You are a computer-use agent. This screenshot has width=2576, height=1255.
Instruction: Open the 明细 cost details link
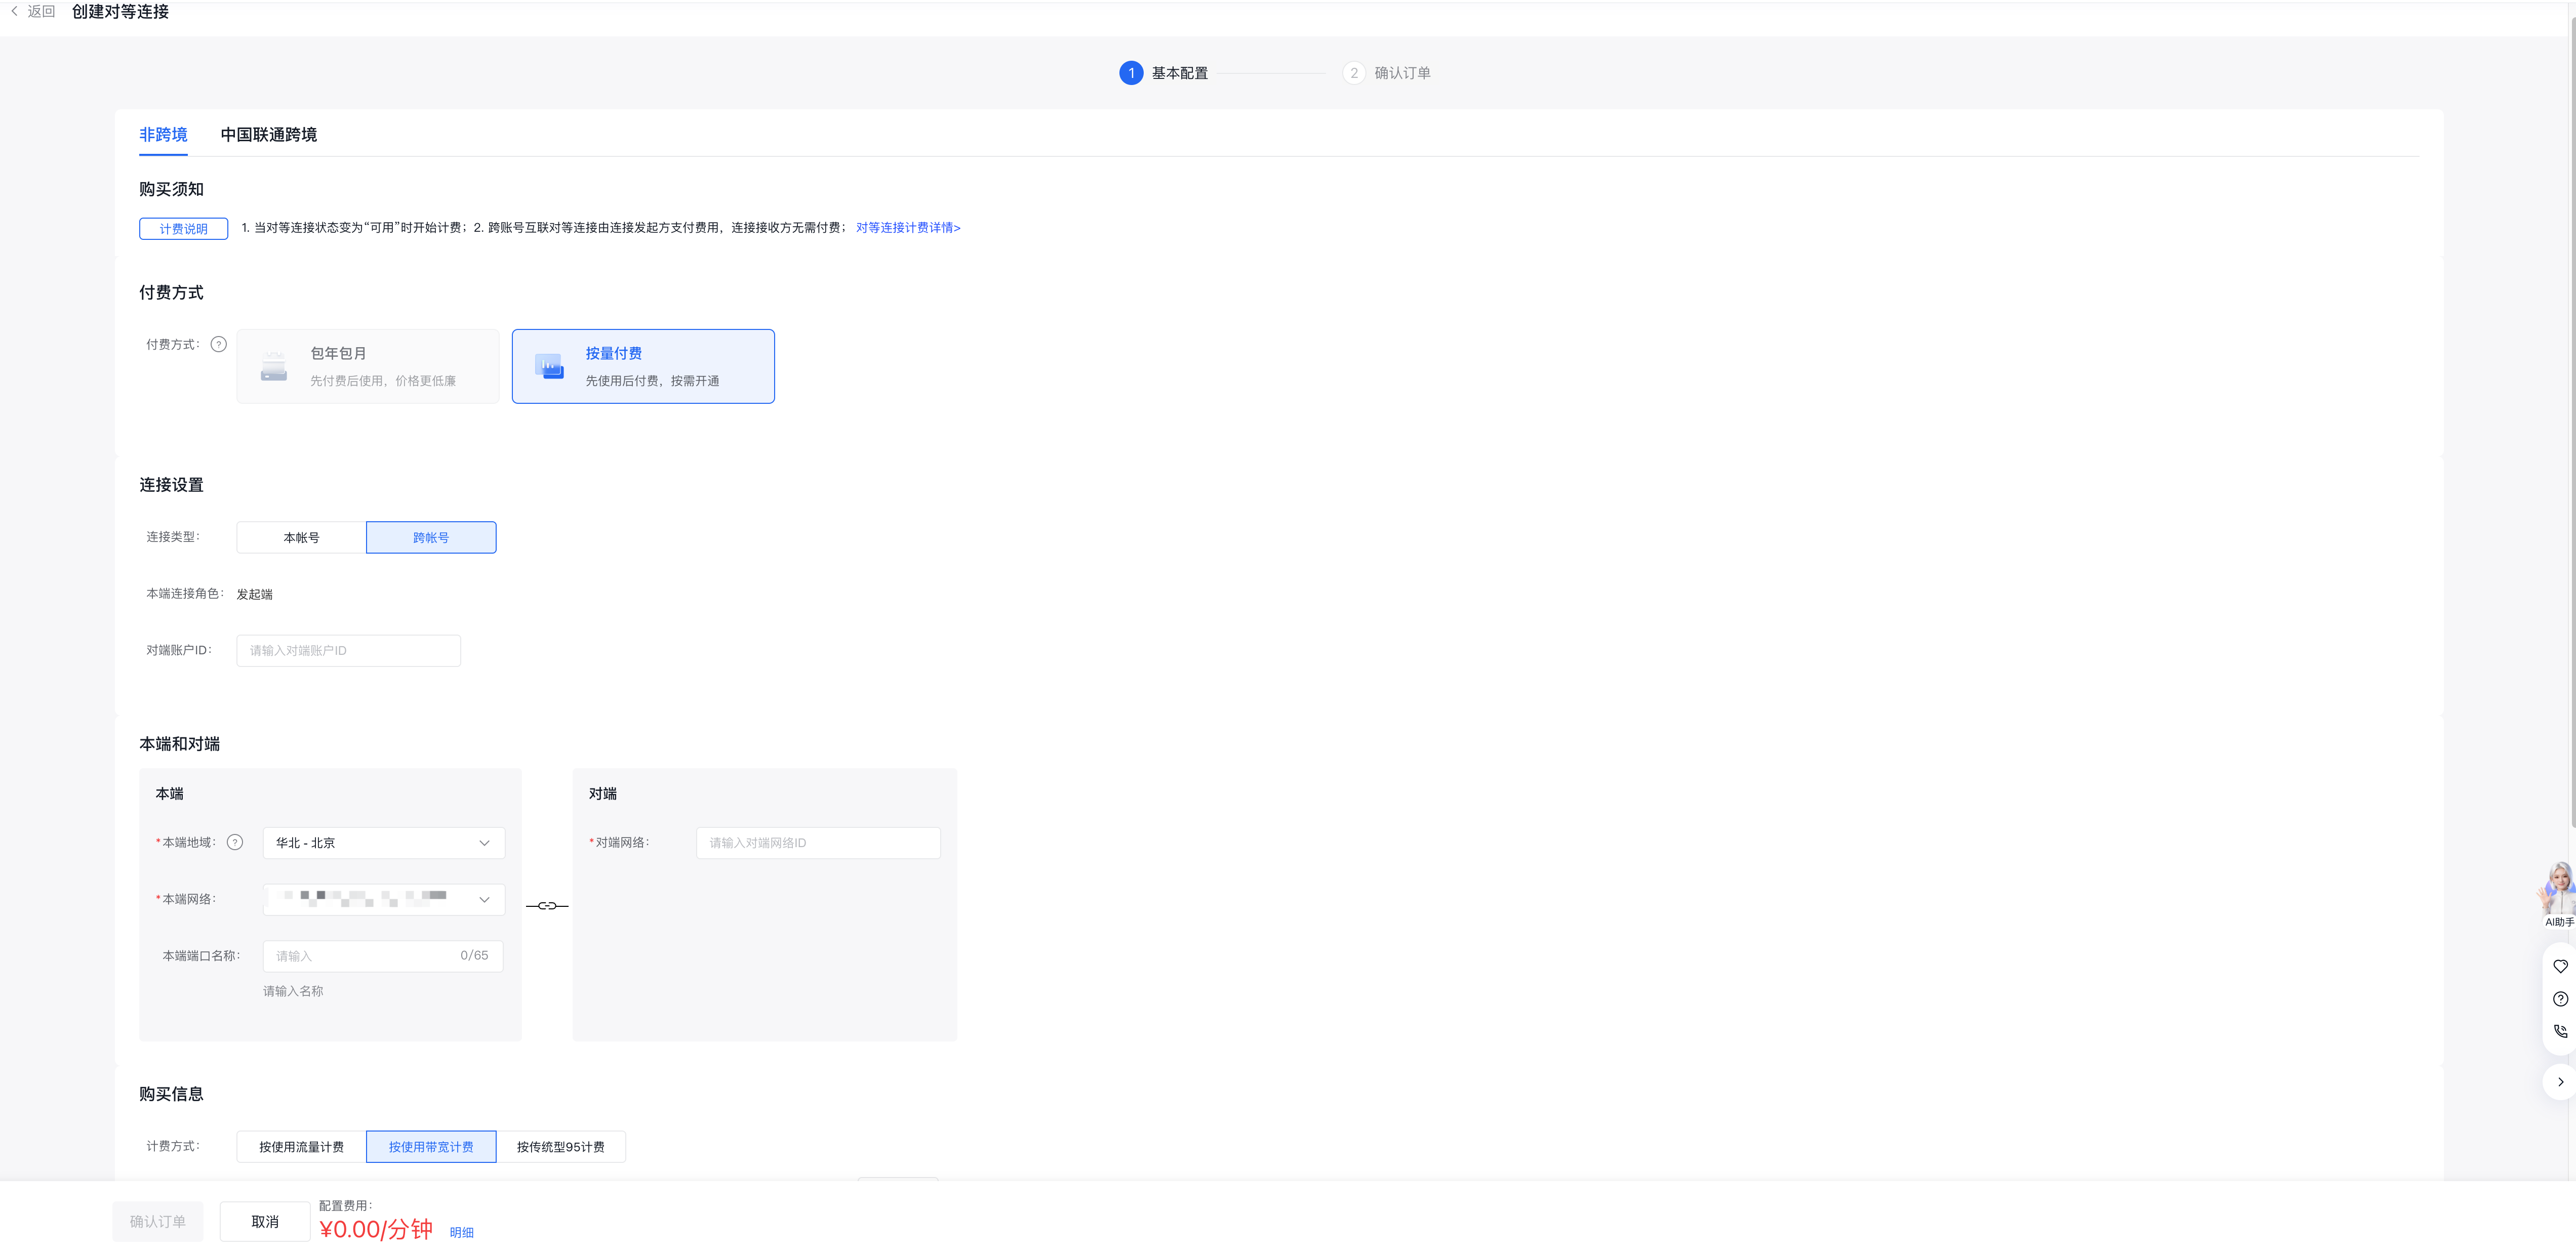click(462, 1233)
